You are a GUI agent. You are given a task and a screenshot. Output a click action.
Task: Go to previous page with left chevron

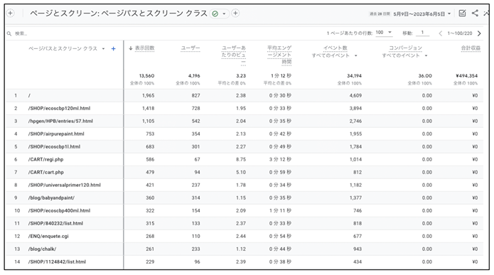(x=441, y=33)
